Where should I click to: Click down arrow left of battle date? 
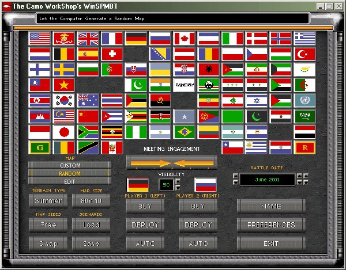pos(236,182)
